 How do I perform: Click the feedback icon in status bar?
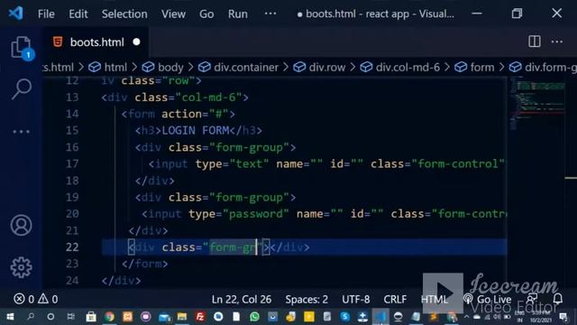(x=532, y=299)
